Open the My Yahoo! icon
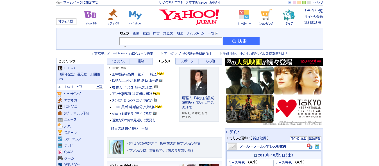This screenshot has width=379, height=166. click(x=135, y=15)
